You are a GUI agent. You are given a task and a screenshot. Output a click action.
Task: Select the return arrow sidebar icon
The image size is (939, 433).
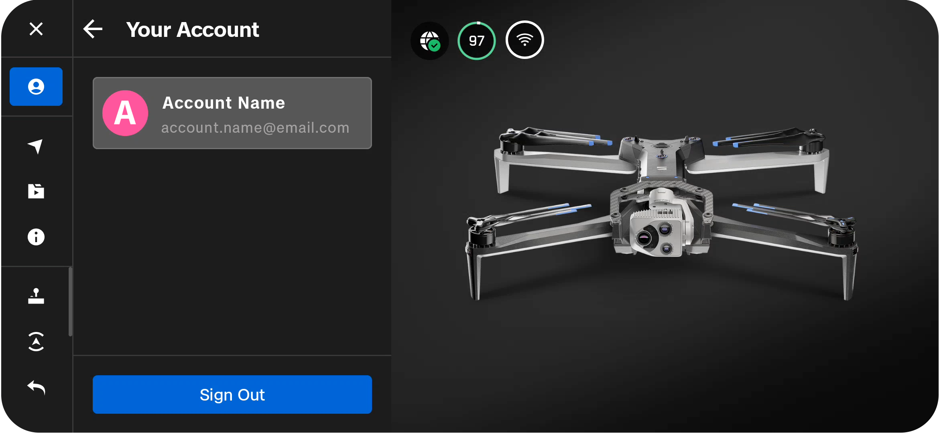coord(36,388)
